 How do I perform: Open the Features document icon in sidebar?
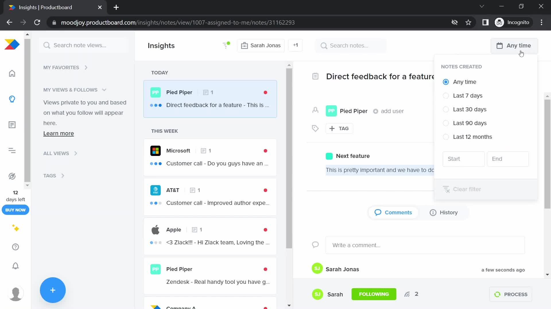tap(12, 125)
